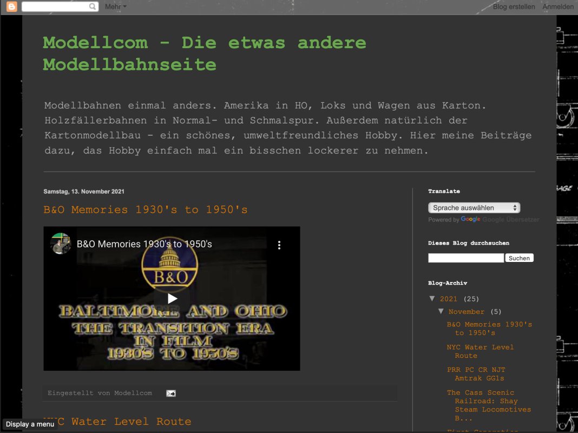578x433 pixels.
Task: Open PRR PC CR NJT Amtrak GG1s link
Action: [476, 374]
